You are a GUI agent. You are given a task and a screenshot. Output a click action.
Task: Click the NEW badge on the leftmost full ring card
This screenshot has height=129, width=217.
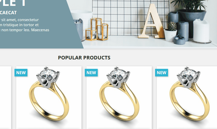tap(21, 73)
